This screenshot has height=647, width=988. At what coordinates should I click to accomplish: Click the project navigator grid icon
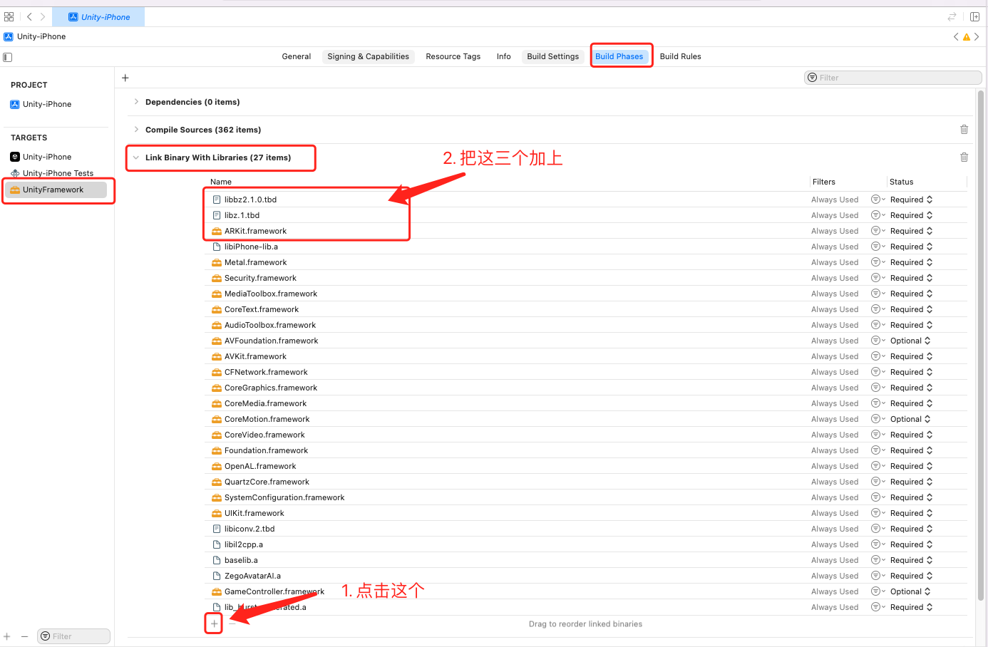coord(9,16)
